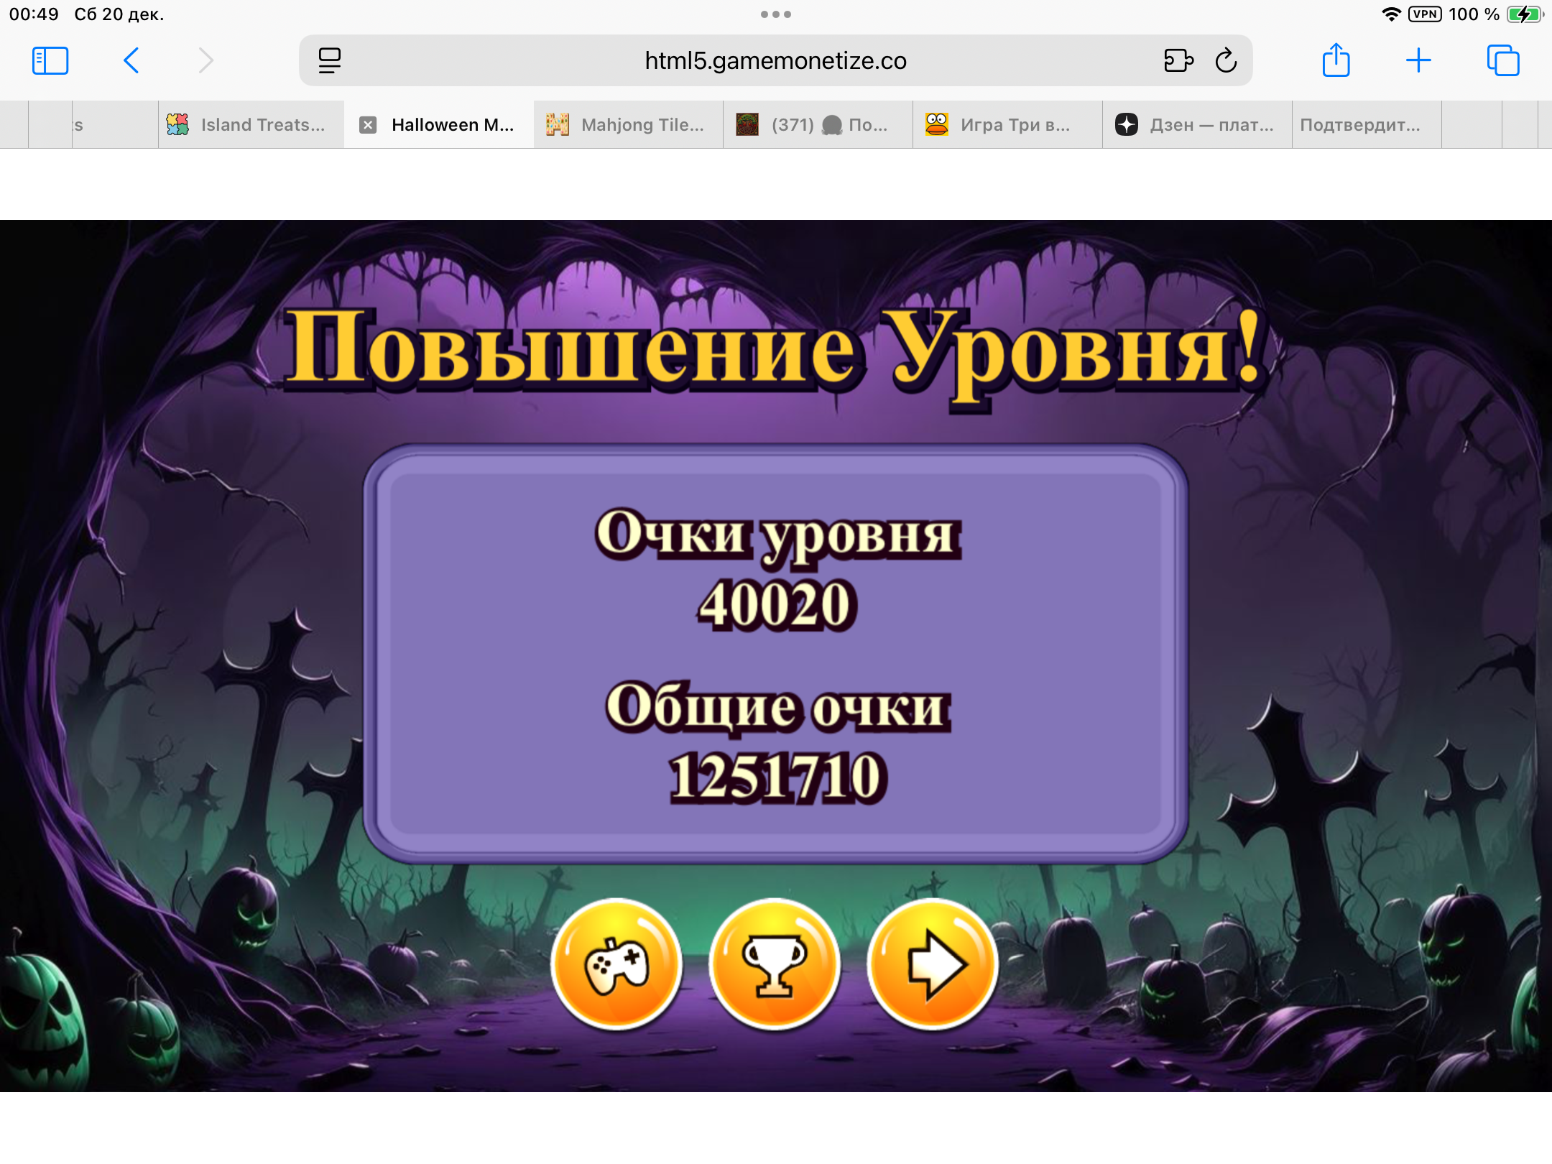Viewport: 1552px width, 1164px height.
Task: Open the extensions puzzle icon
Action: pos(1178,60)
